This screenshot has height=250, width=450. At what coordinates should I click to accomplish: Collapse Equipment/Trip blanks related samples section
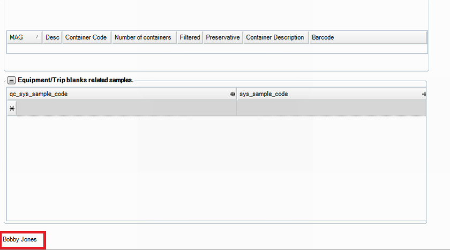pos(12,80)
